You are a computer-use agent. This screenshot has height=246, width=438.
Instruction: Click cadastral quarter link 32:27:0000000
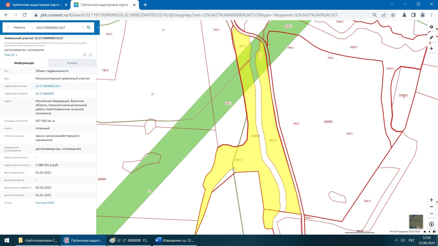coord(44,94)
